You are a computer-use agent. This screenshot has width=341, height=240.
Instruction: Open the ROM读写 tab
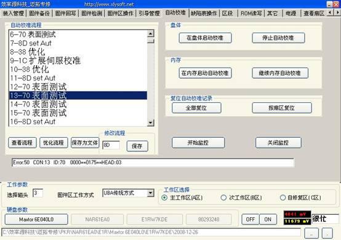coord(251,14)
